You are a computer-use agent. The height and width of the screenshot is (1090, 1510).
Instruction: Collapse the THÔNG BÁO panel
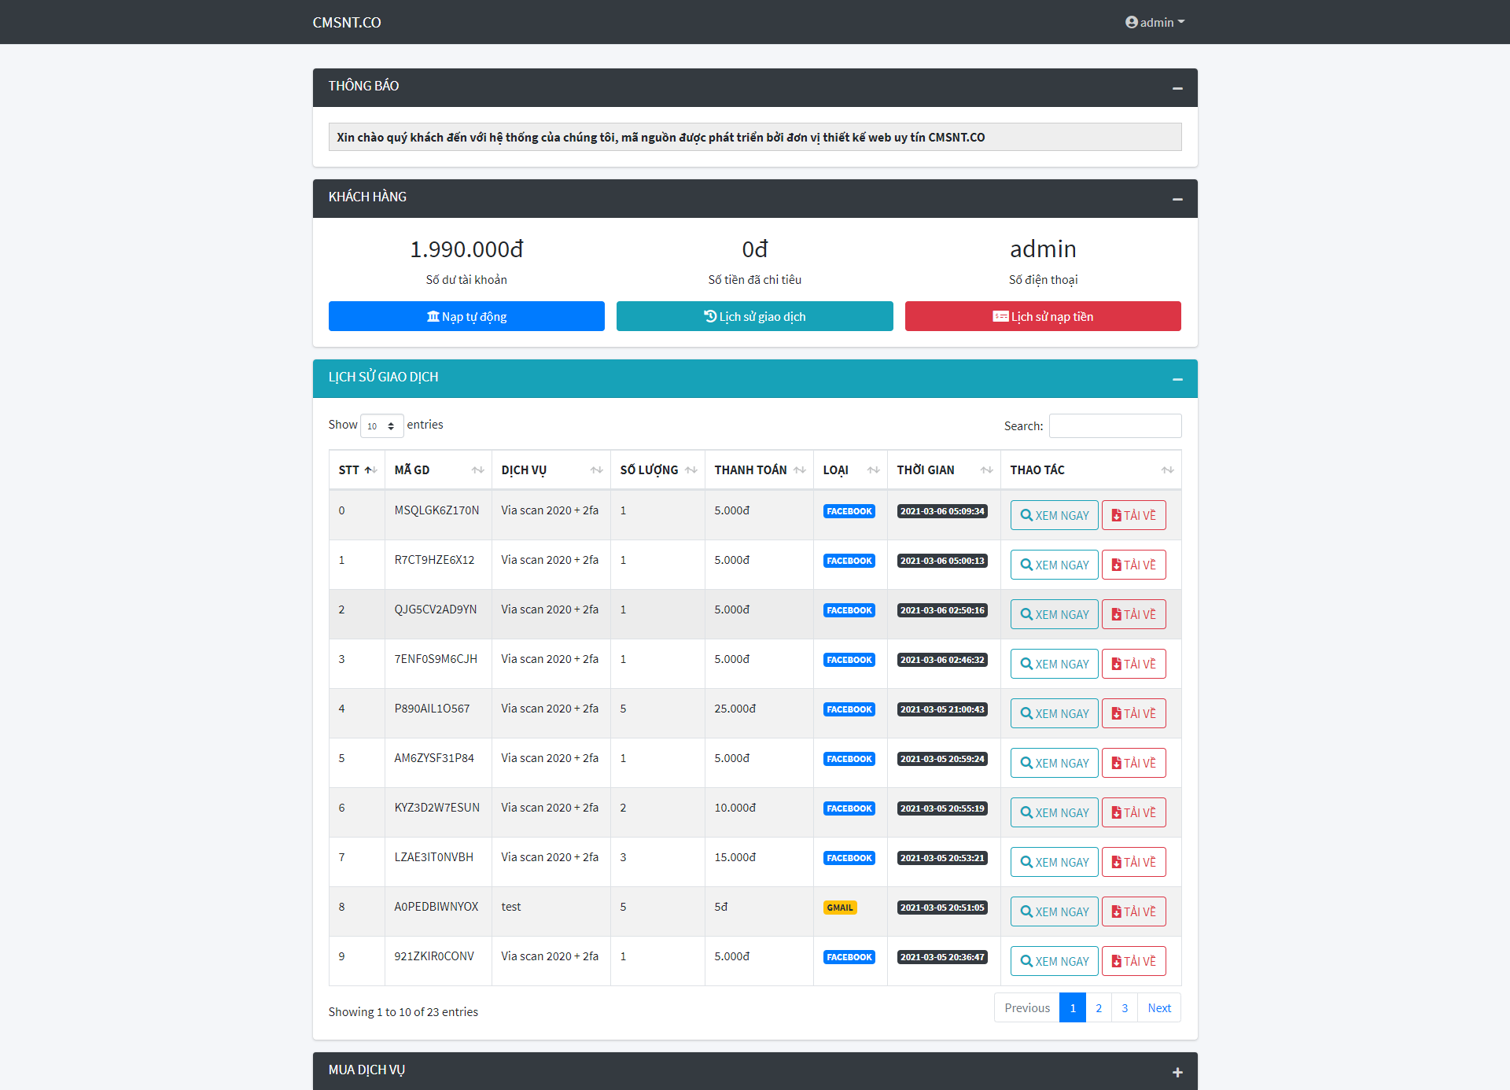(x=1177, y=88)
